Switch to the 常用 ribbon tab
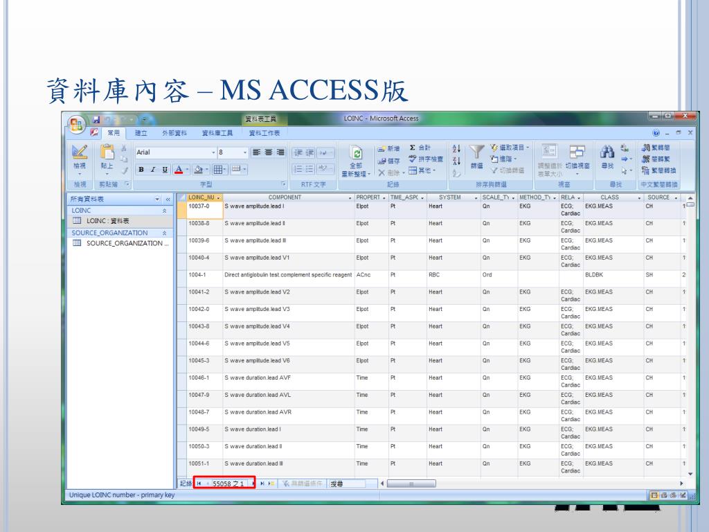 point(114,133)
